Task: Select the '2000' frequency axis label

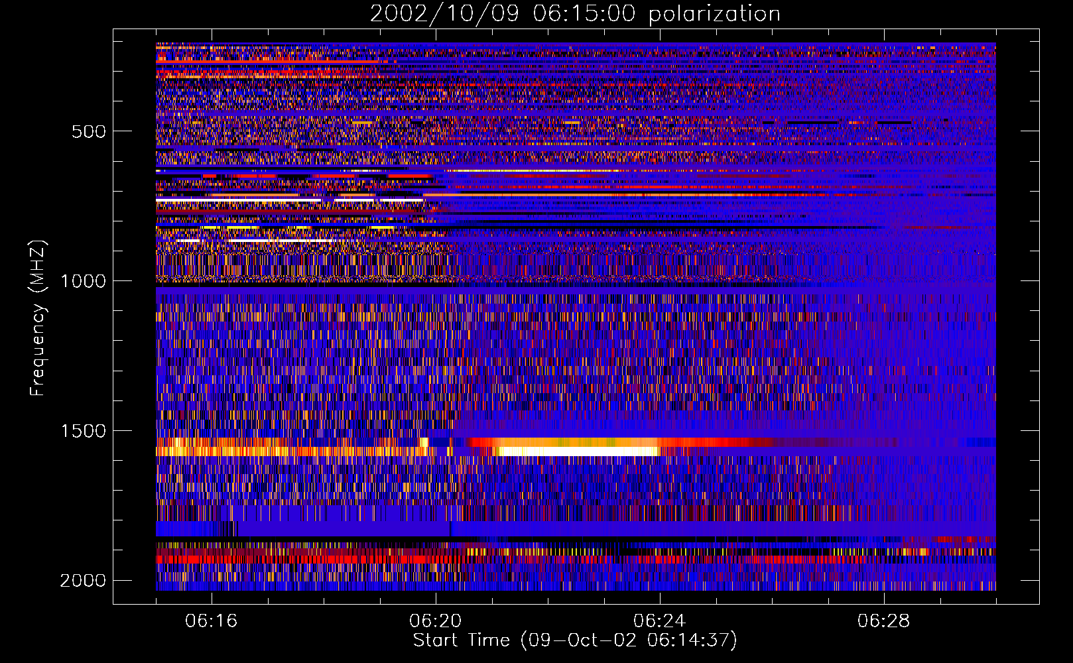Action: coord(83,581)
